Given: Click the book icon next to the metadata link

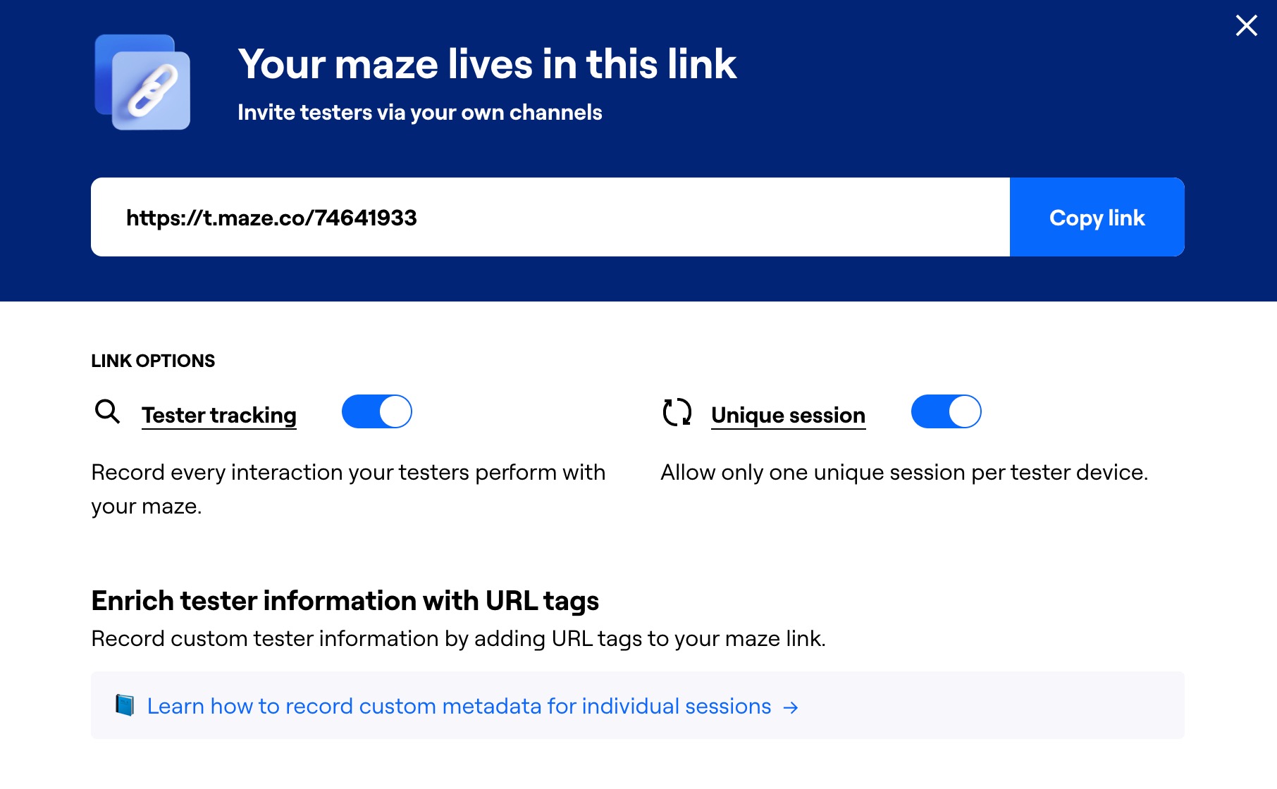Looking at the screenshot, I should pyautogui.click(x=125, y=705).
